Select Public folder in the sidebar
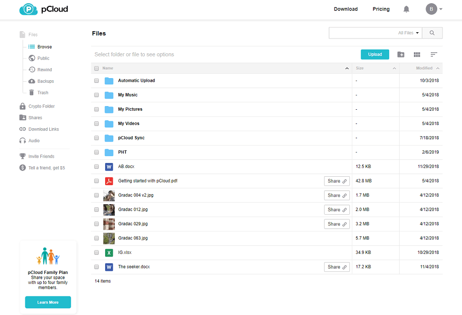This screenshot has width=462, height=315. [43, 58]
